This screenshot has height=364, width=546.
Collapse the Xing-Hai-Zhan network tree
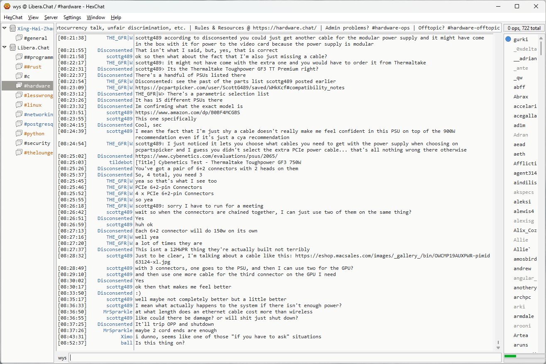[5, 29]
